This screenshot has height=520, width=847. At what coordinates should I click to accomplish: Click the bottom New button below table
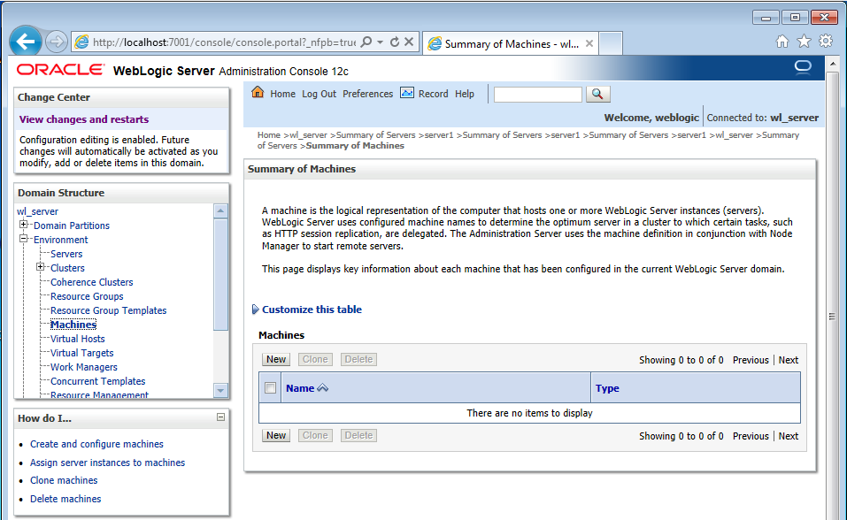pos(276,435)
